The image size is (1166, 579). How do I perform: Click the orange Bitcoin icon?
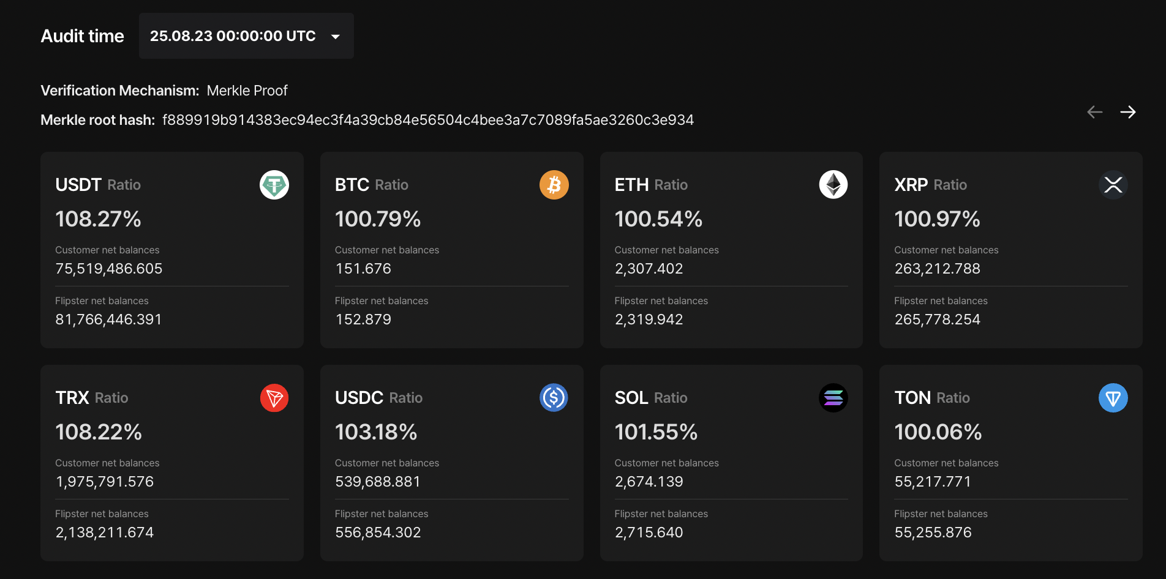click(554, 185)
